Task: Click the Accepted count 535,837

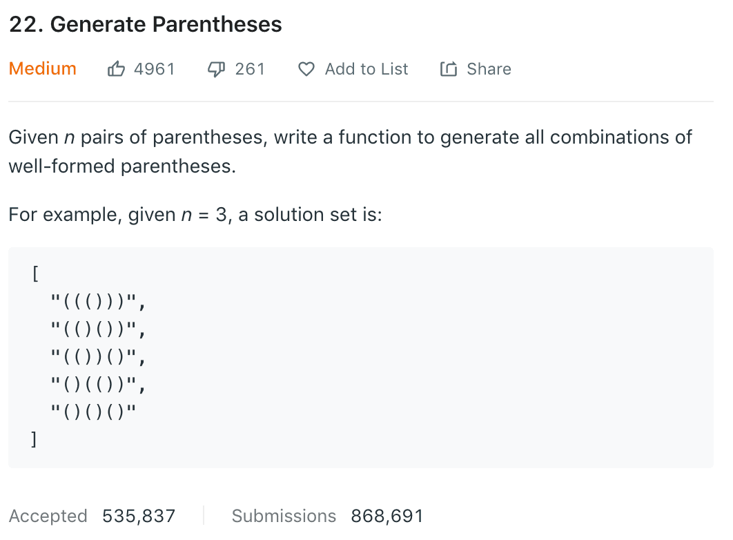Action: [x=139, y=516]
